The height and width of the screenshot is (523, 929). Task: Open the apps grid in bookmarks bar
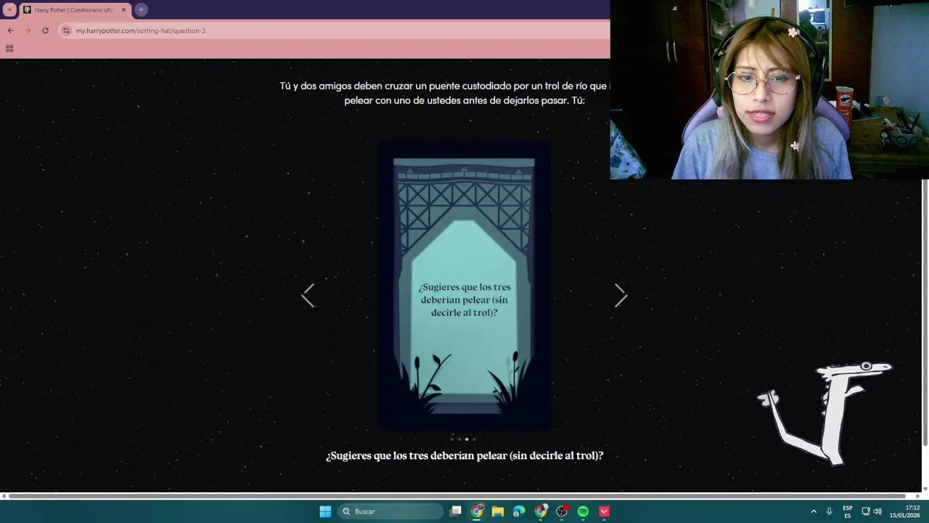click(9, 49)
